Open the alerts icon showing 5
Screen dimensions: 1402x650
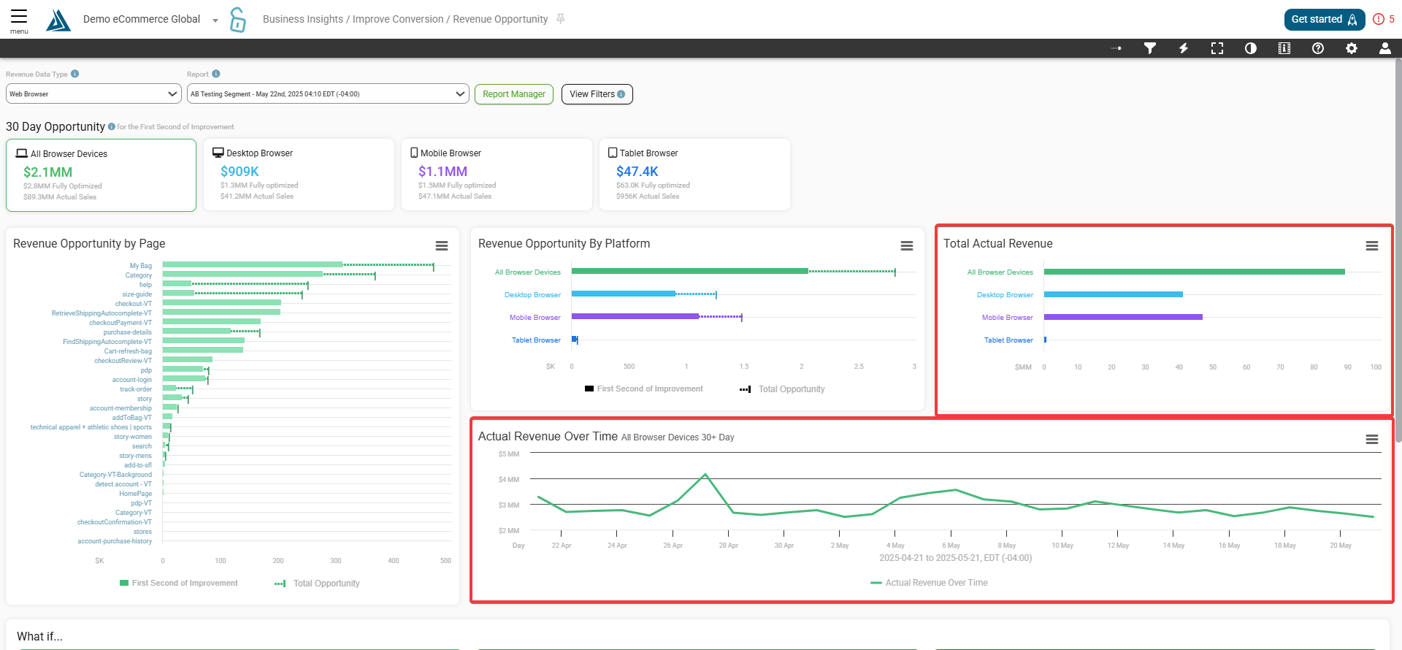pyautogui.click(x=1384, y=19)
